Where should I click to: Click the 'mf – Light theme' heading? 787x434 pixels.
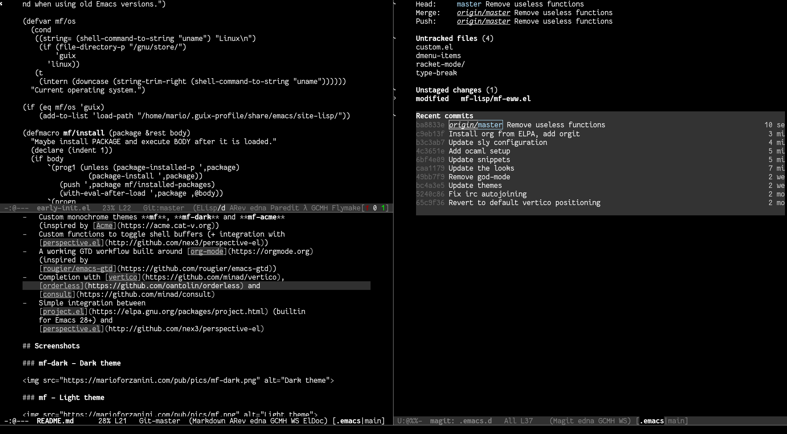[x=71, y=398]
